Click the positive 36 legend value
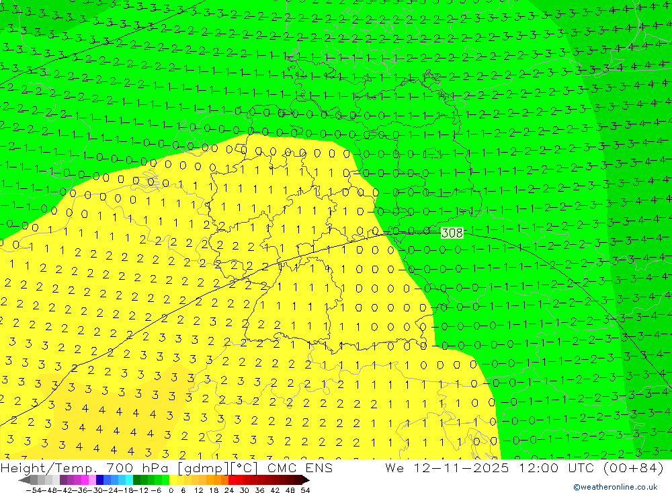Screen dimensions: 672x493 click(x=259, y=490)
